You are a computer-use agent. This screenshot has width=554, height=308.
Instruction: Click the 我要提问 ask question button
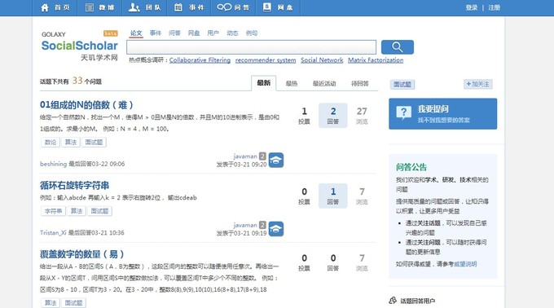click(x=442, y=114)
